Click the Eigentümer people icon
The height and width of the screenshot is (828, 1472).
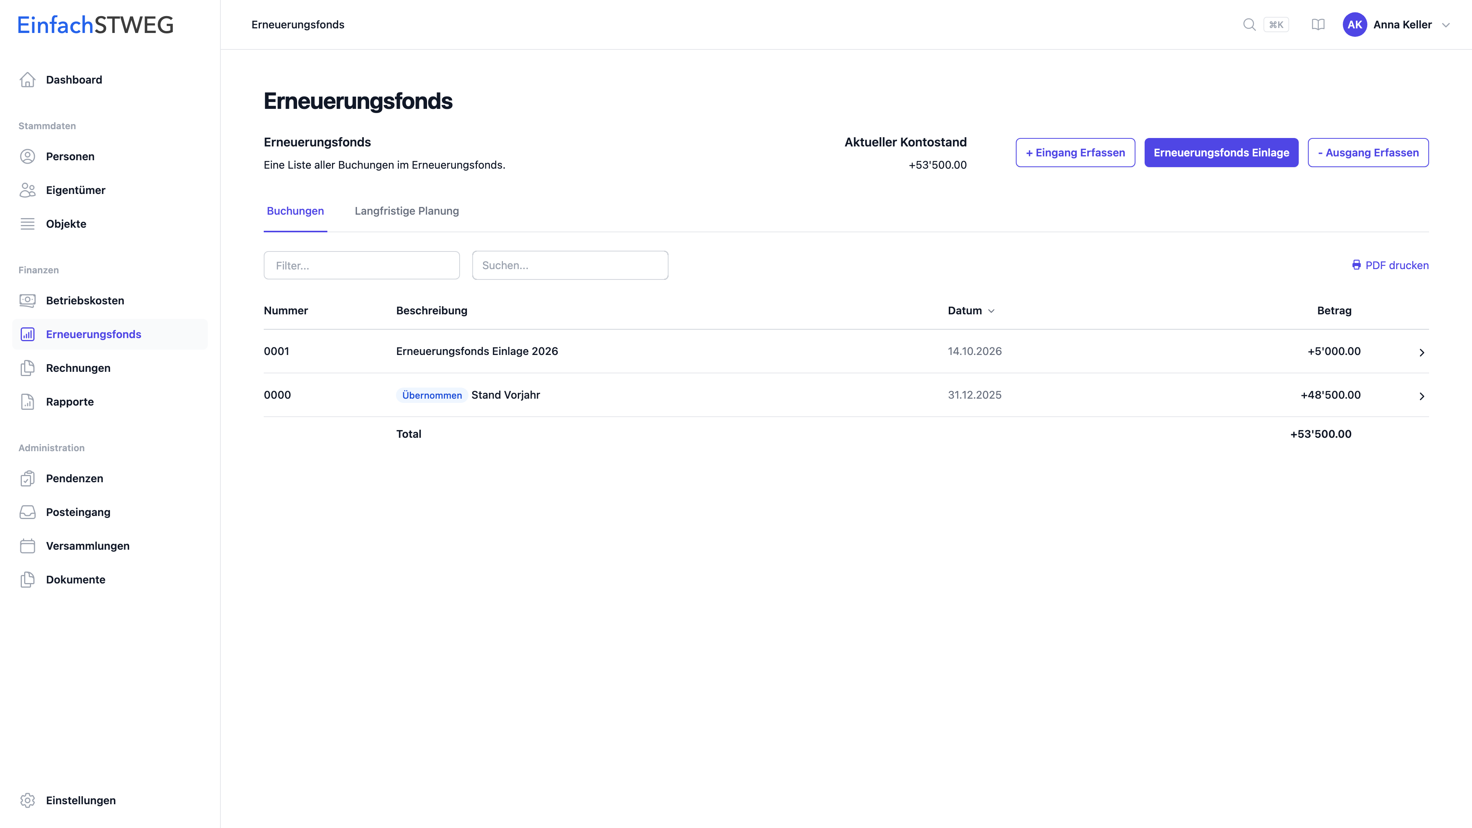tap(28, 190)
